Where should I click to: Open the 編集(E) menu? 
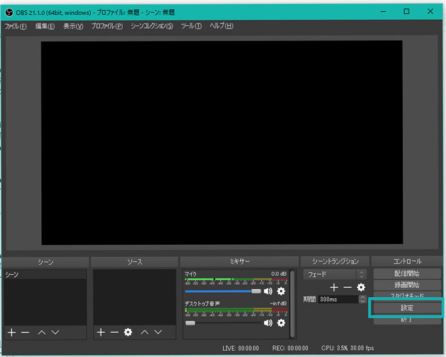tap(45, 27)
